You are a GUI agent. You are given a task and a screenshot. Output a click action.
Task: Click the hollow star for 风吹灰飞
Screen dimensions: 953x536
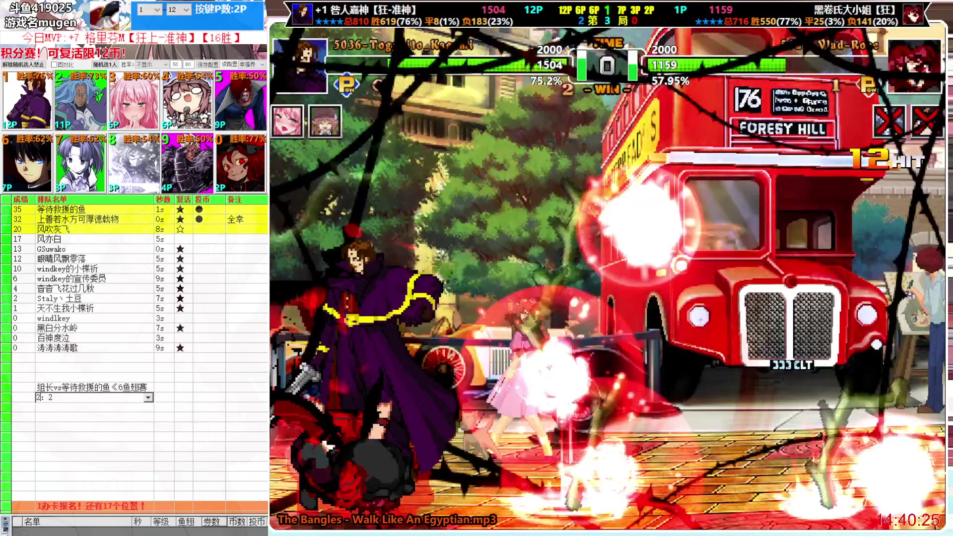tap(180, 229)
